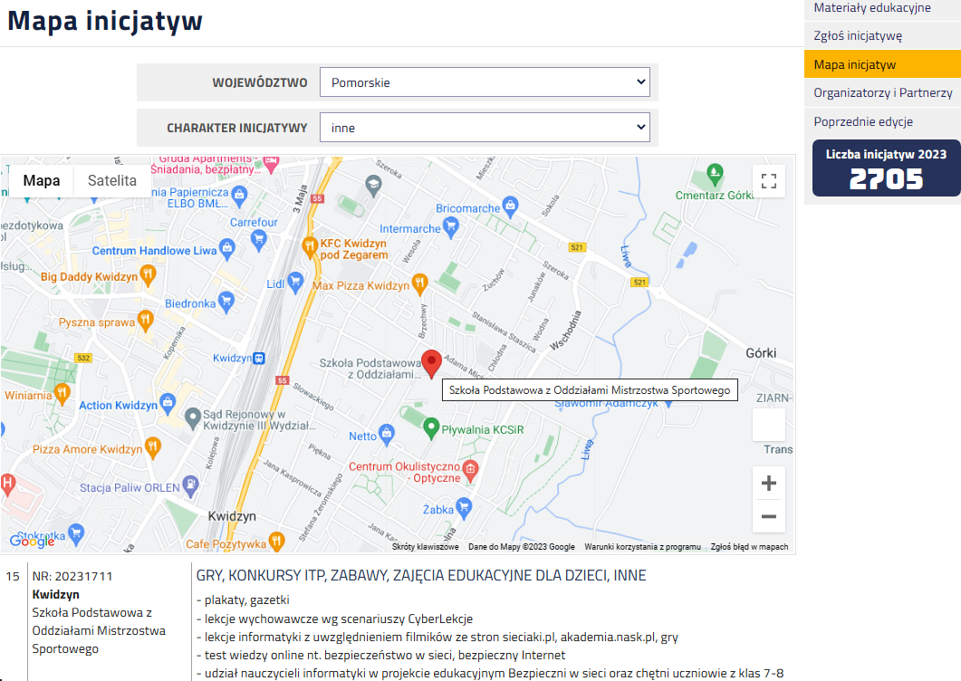This screenshot has width=961, height=681.
Task: Click the gray school pin near Szeroka
Action: (373, 185)
